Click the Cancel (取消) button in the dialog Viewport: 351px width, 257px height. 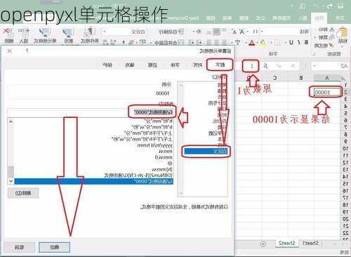pyautogui.click(x=20, y=247)
